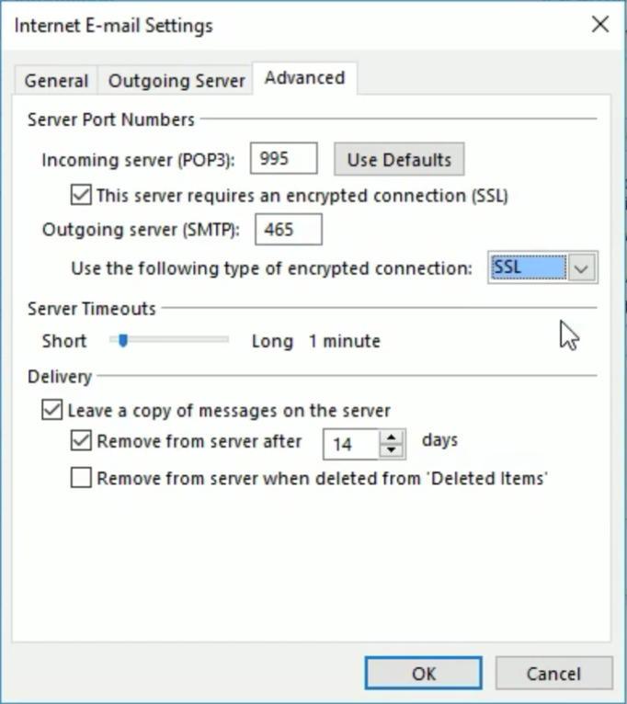Expand the encrypted connection type dropdown arrow
627x704 pixels.
coord(582,267)
